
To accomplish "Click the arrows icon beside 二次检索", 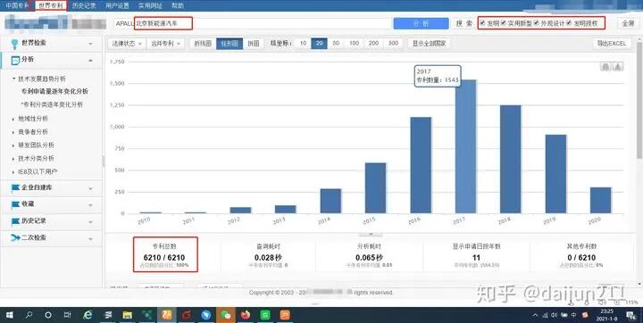I will (15, 237).
